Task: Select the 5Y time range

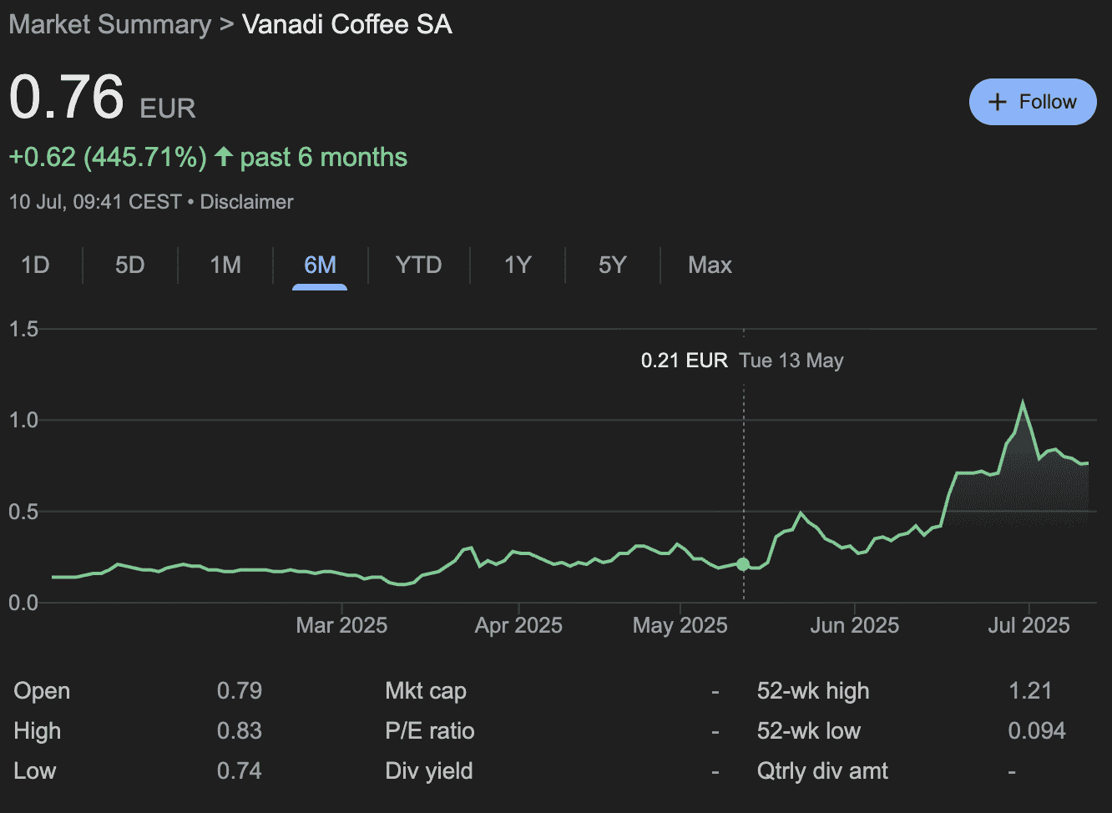Action: tap(612, 265)
